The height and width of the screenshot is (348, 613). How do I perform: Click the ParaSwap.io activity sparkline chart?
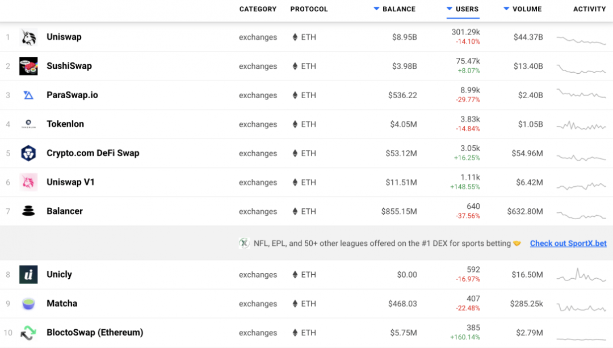pos(581,94)
